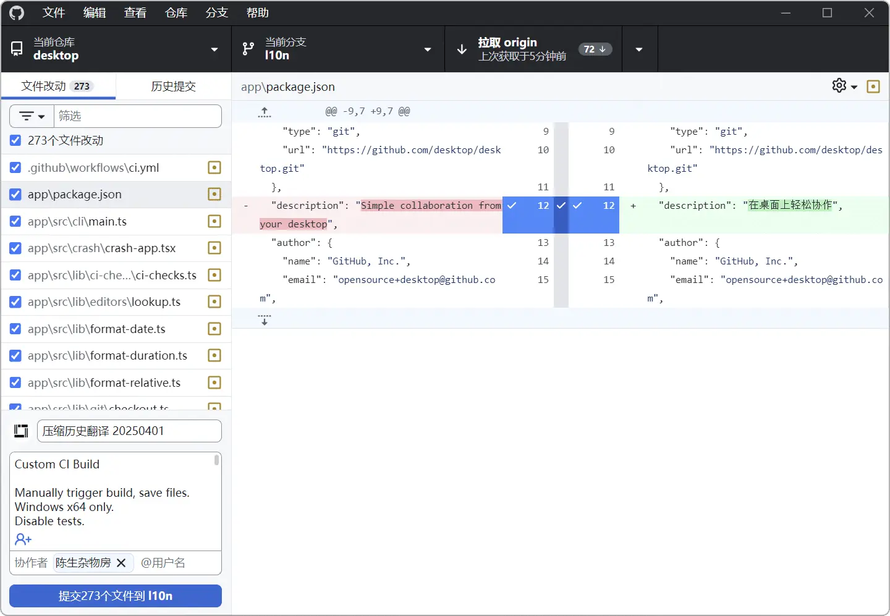Open the 仓库 menu

pyautogui.click(x=176, y=13)
